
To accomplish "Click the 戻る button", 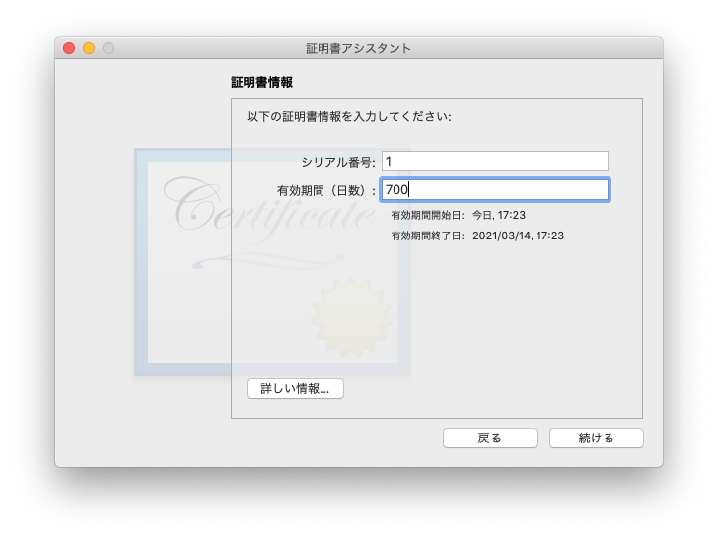I will coord(490,438).
